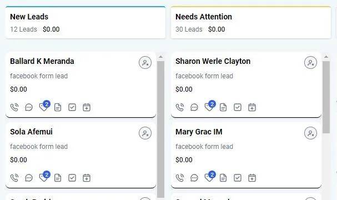Click unassigned user icon on Mary Grac IM card
This screenshot has height=200, width=337.
310,133
